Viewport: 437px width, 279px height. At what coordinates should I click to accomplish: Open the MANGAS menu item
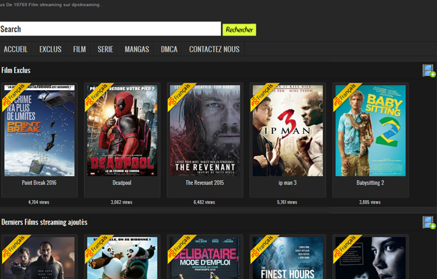[x=137, y=49]
